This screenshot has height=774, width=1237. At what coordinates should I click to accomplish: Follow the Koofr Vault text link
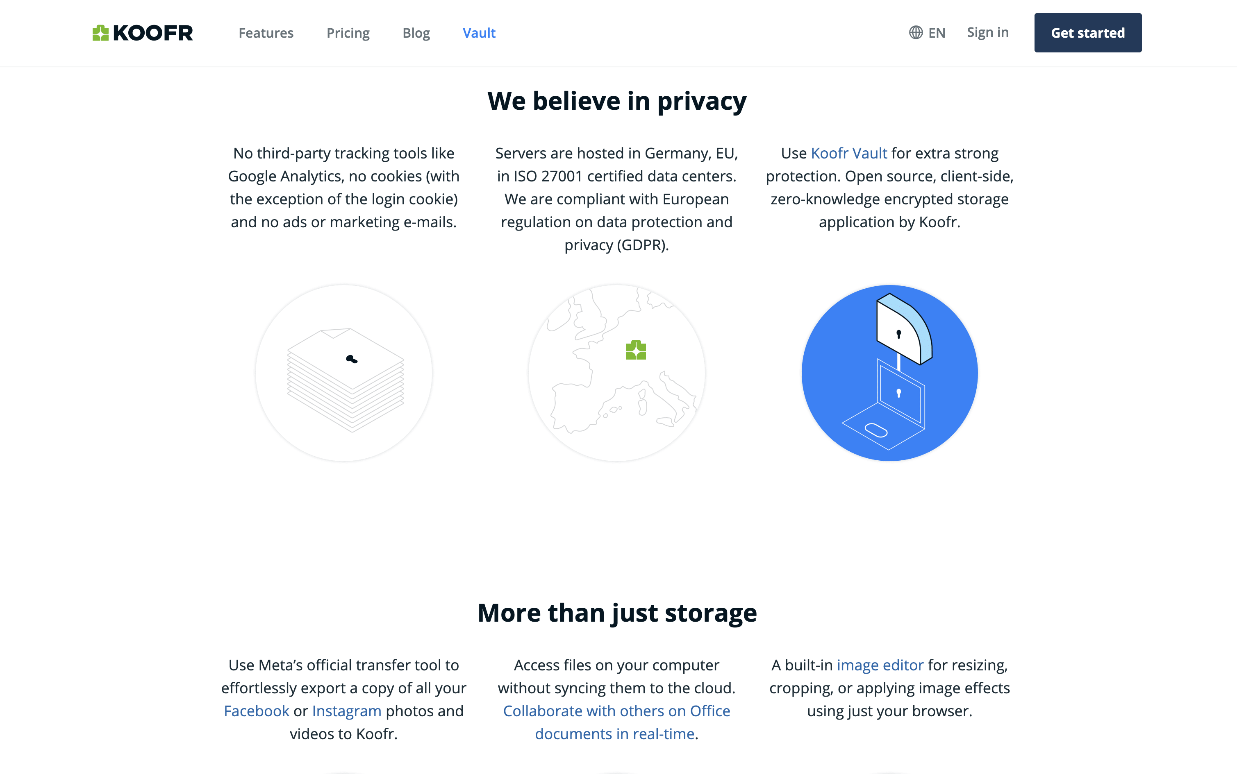[849, 153]
